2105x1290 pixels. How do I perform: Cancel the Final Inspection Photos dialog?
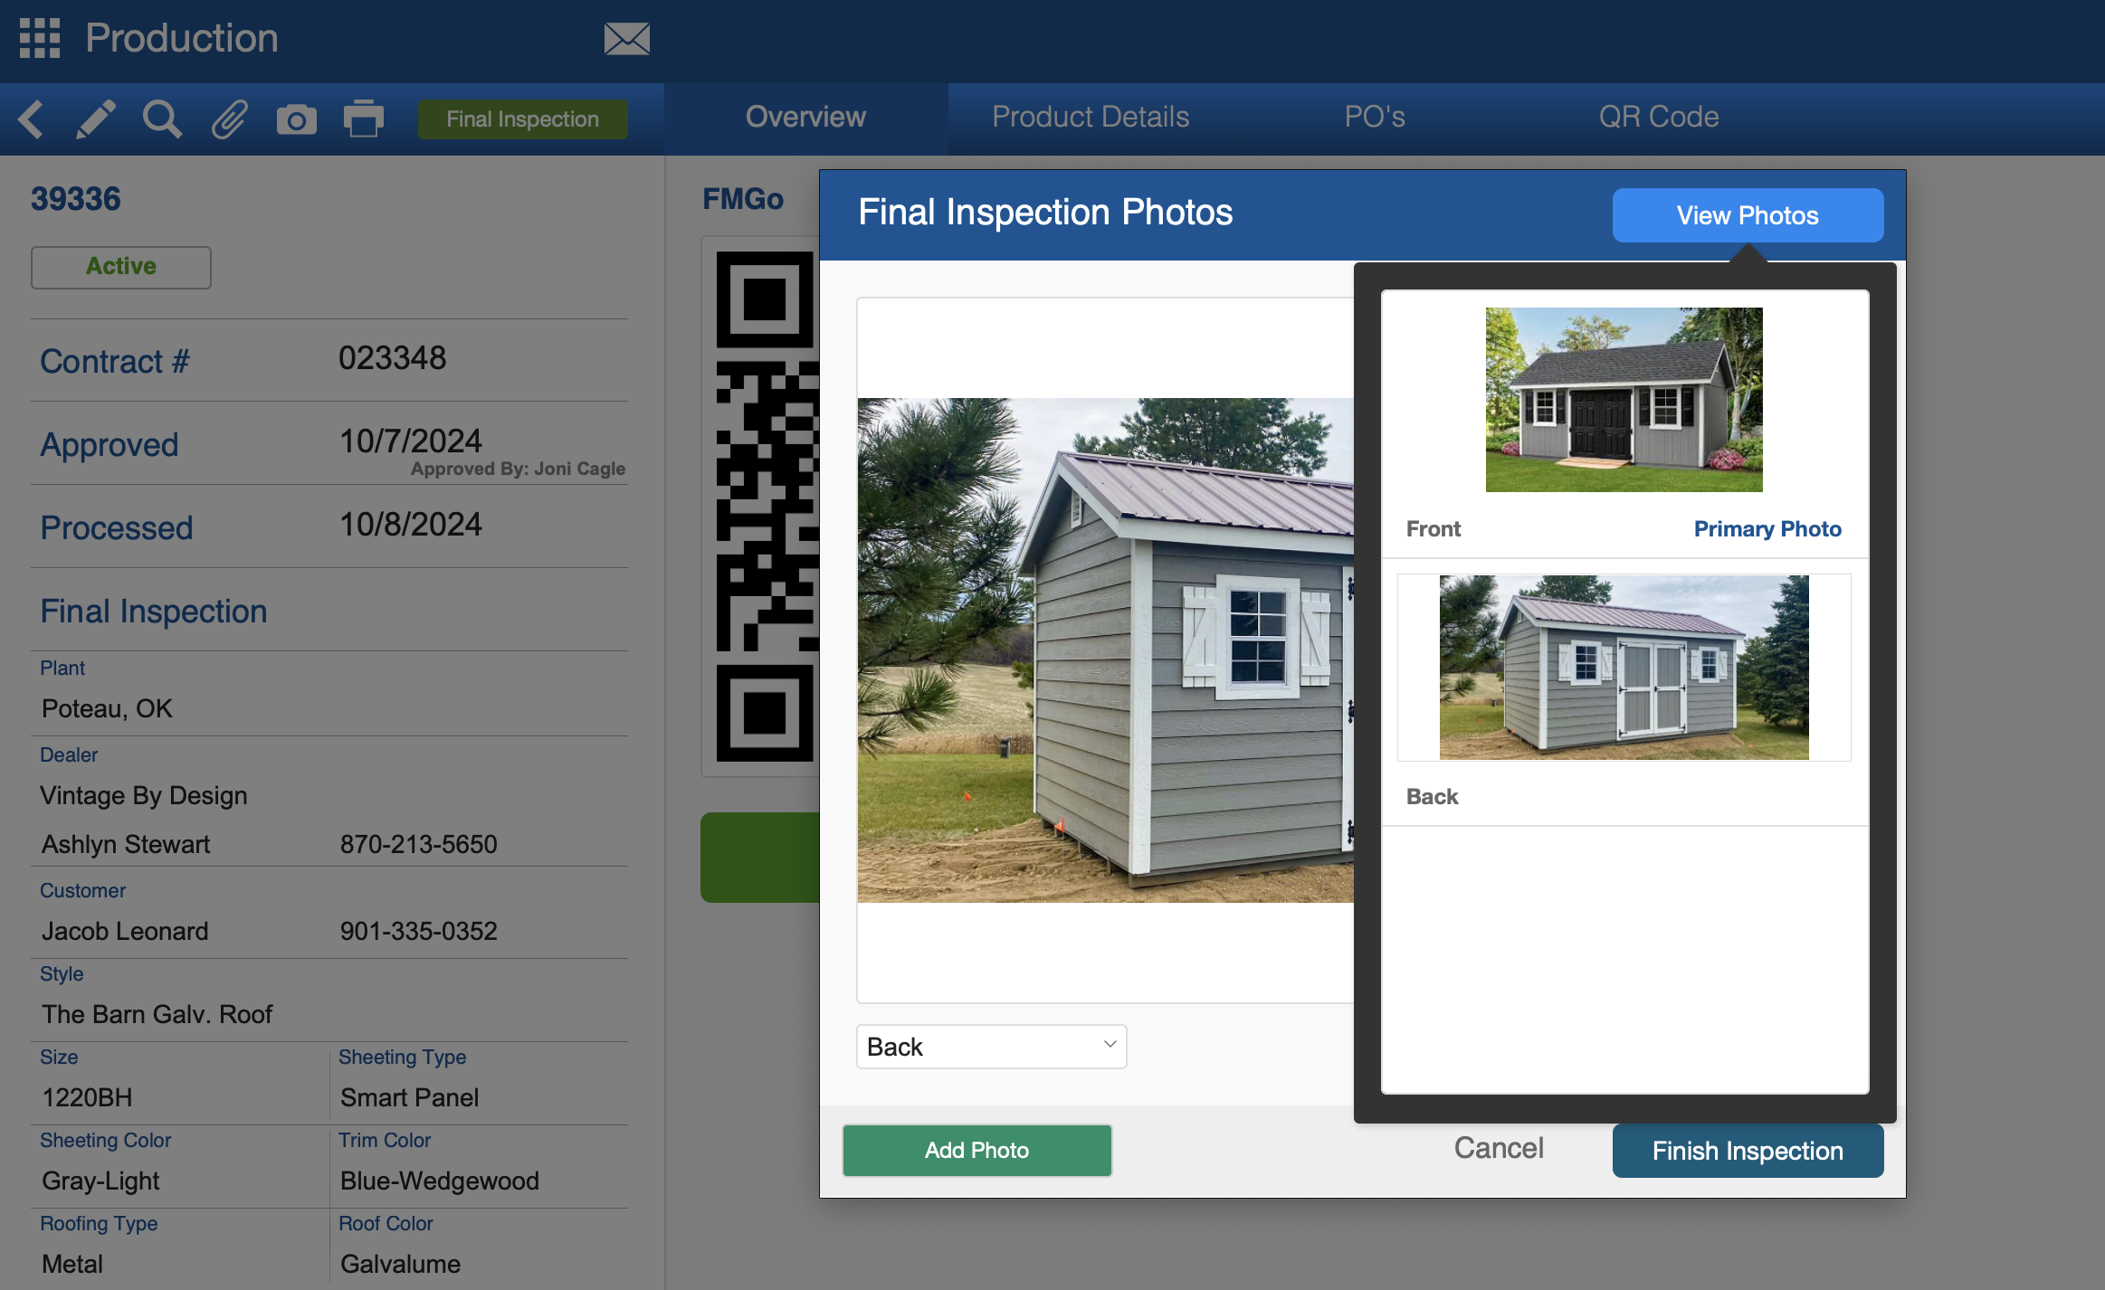1499,1148
